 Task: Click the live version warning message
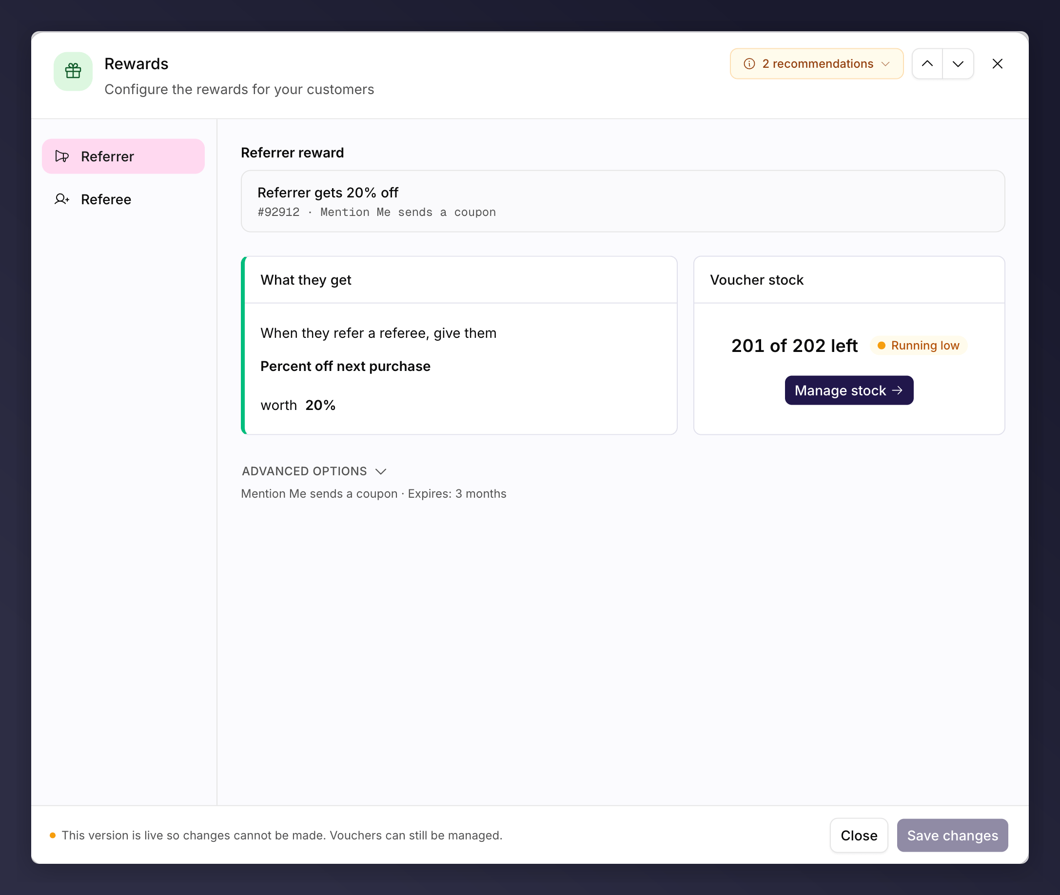282,836
